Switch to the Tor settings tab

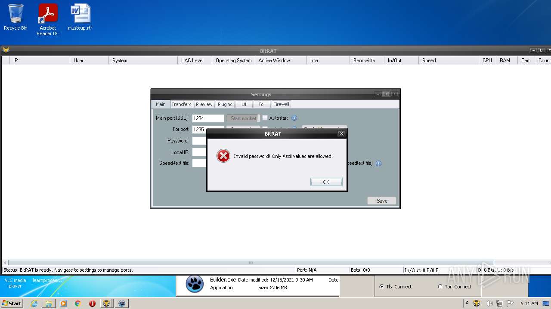pyautogui.click(x=262, y=104)
